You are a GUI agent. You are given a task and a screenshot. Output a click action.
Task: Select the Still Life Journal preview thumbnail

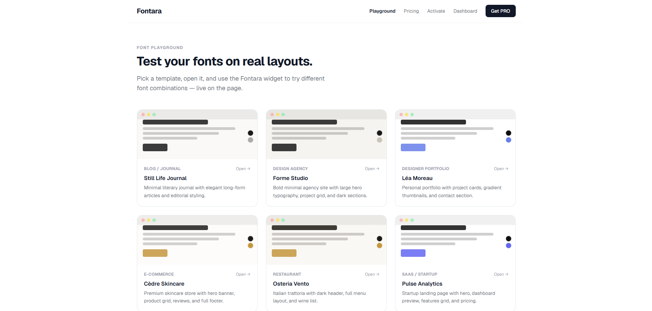click(197, 134)
